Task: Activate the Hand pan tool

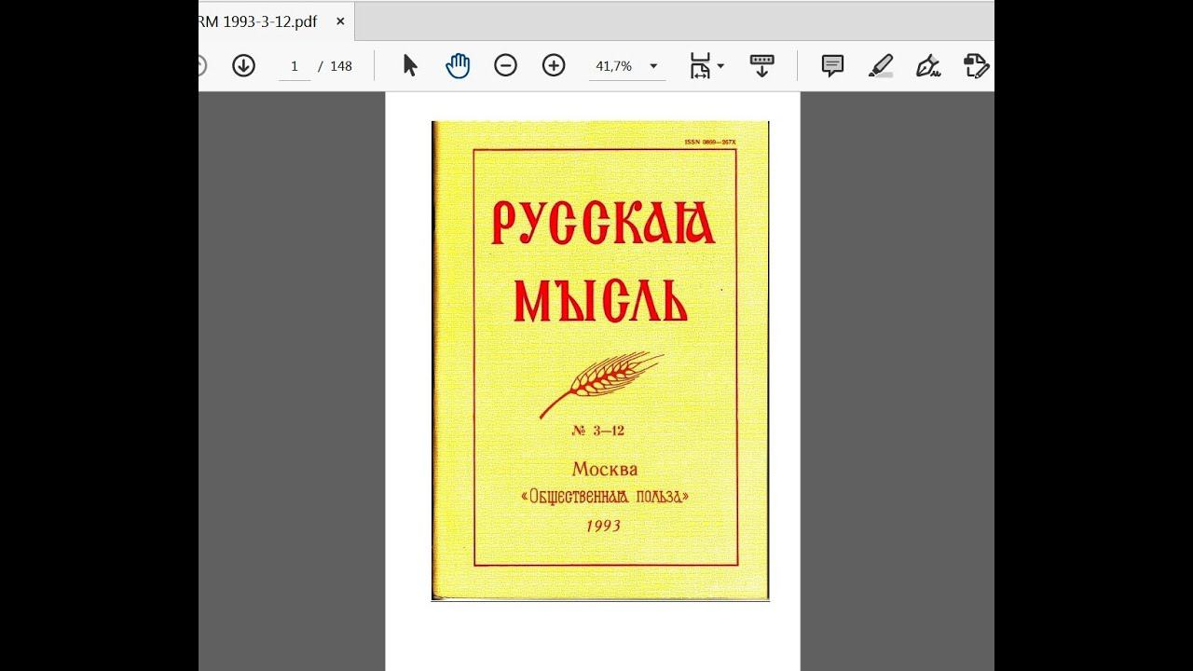Action: 458,65
